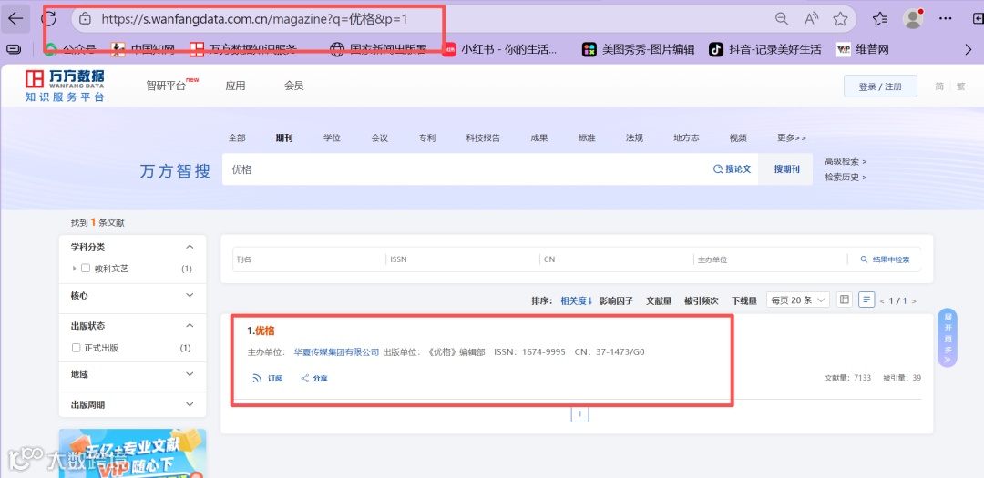Add this page to favorites with the star
Screen dimensions: 984x478
[x=840, y=19]
